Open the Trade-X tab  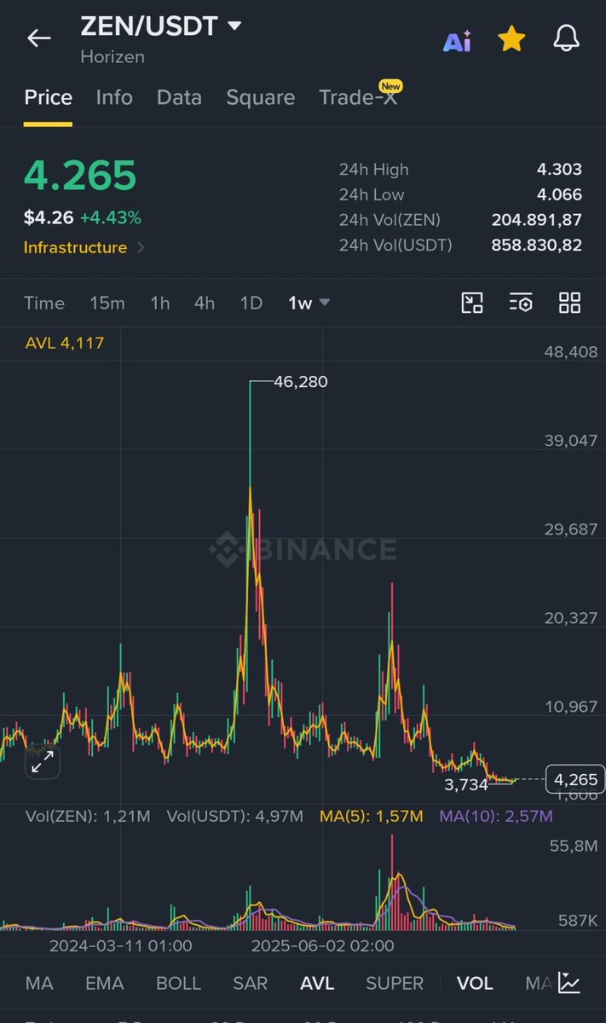pyautogui.click(x=358, y=97)
